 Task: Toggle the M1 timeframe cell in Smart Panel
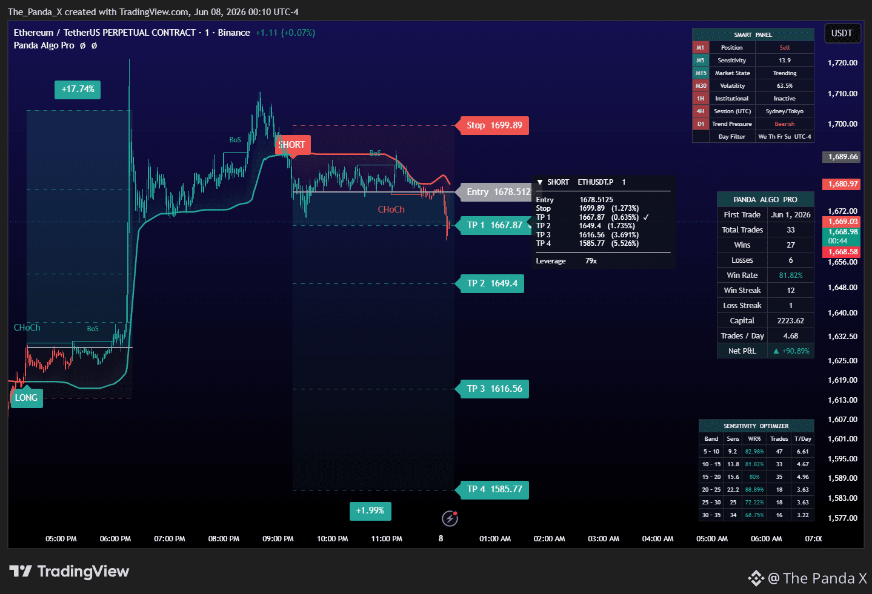tap(700, 47)
